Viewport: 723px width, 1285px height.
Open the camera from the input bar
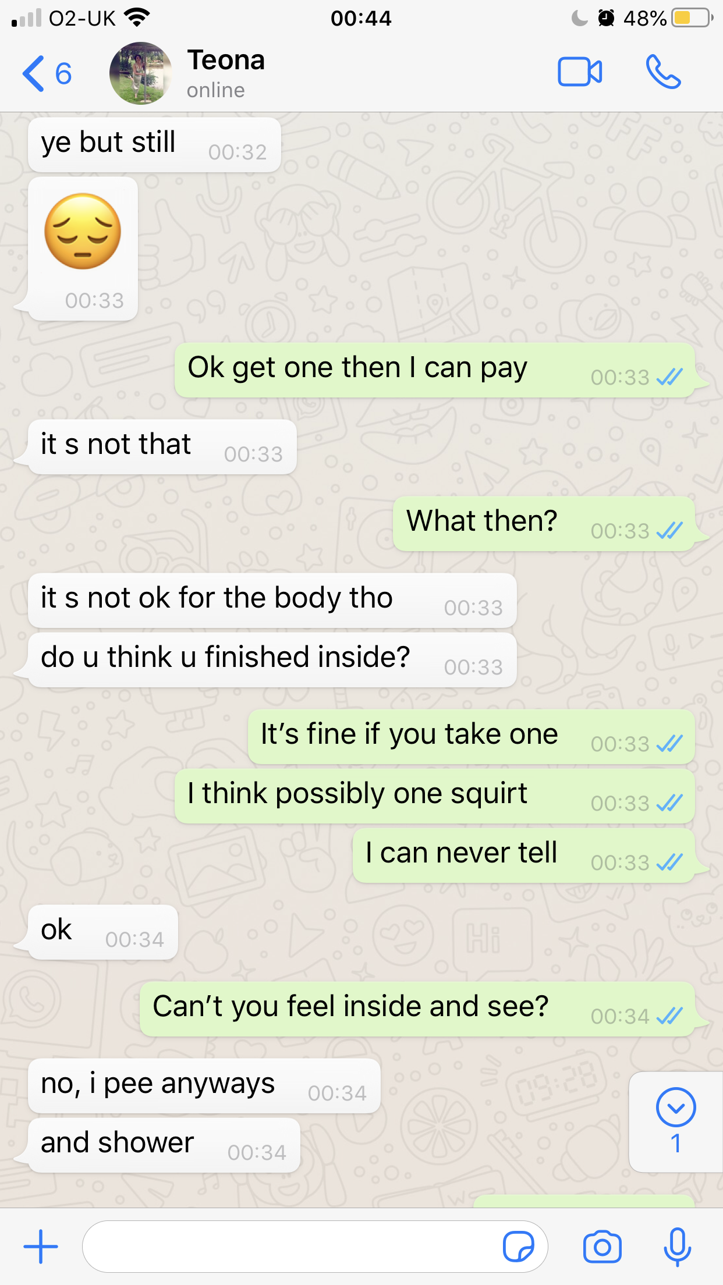(602, 1247)
